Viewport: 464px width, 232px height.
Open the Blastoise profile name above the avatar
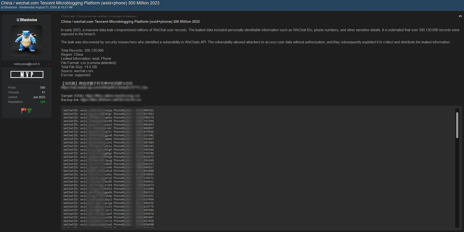28,20
